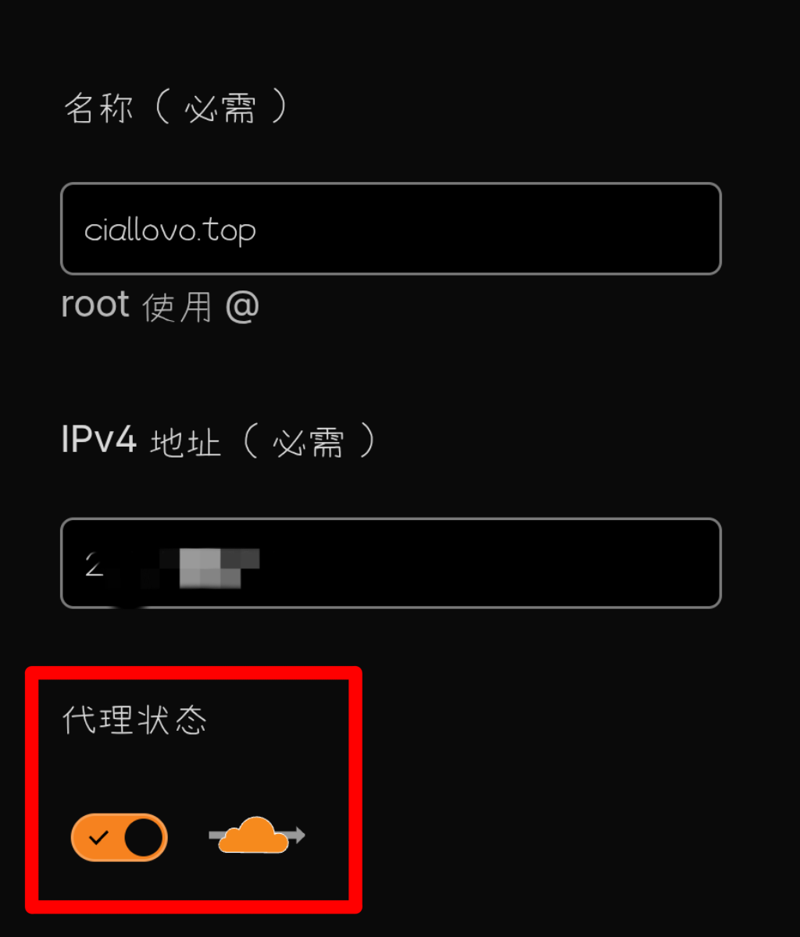The image size is (800, 937).
Task: Click the 'root 使用 @' hint text
Action: pos(160,305)
